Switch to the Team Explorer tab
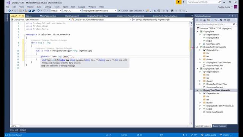 pos(219,126)
